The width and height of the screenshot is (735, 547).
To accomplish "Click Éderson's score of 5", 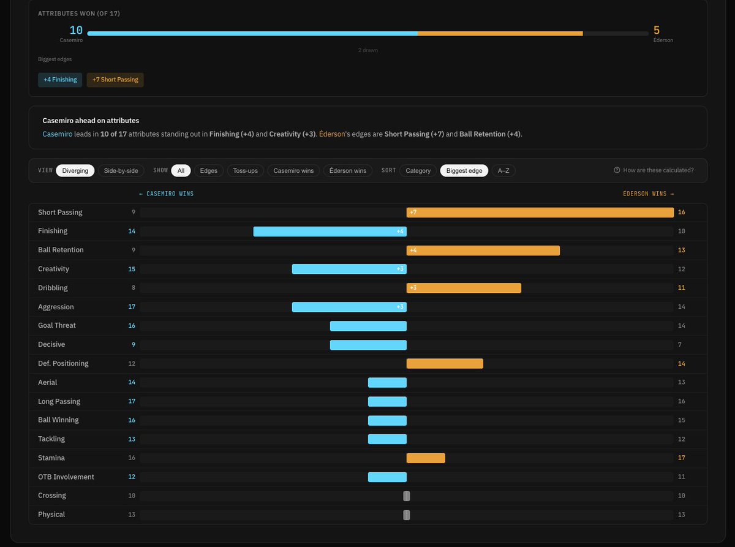I will (x=657, y=30).
